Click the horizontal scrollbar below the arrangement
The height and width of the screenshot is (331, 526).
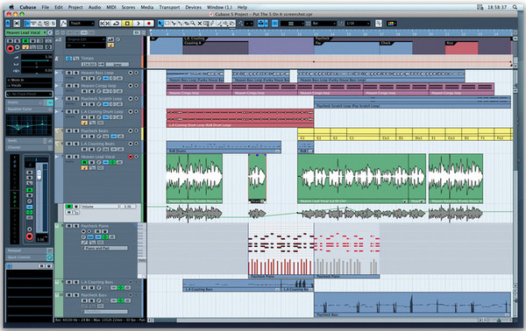tap(316, 320)
